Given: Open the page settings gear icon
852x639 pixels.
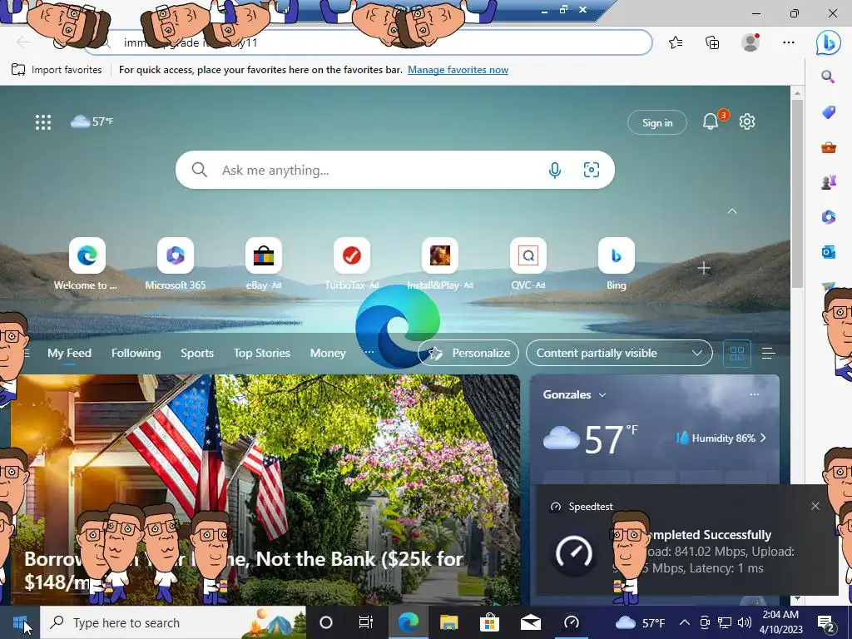Looking at the screenshot, I should [747, 121].
